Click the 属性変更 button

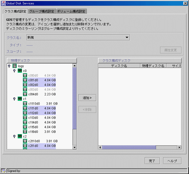pyautogui.click(x=171, y=50)
